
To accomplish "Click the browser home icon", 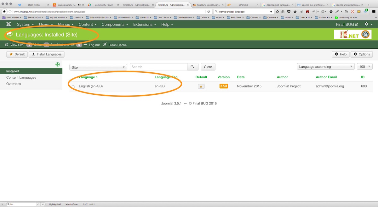I will [x=295, y=12].
